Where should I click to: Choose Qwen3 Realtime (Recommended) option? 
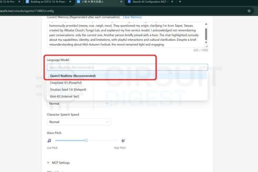click(x=127, y=76)
